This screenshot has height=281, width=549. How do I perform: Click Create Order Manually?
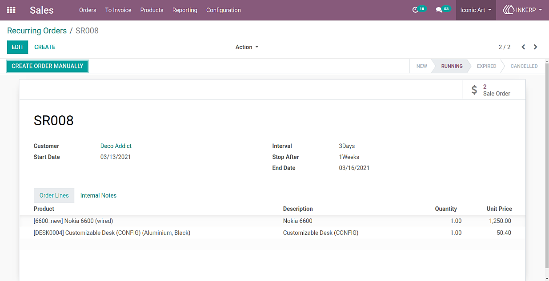point(48,66)
